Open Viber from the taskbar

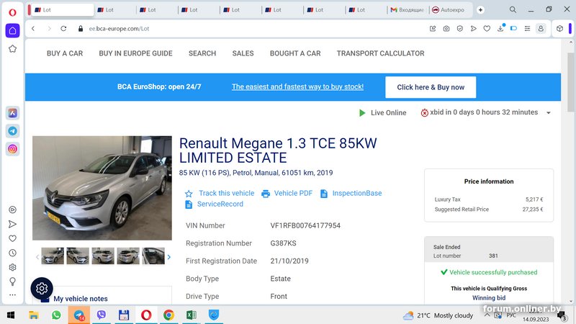coord(102,315)
